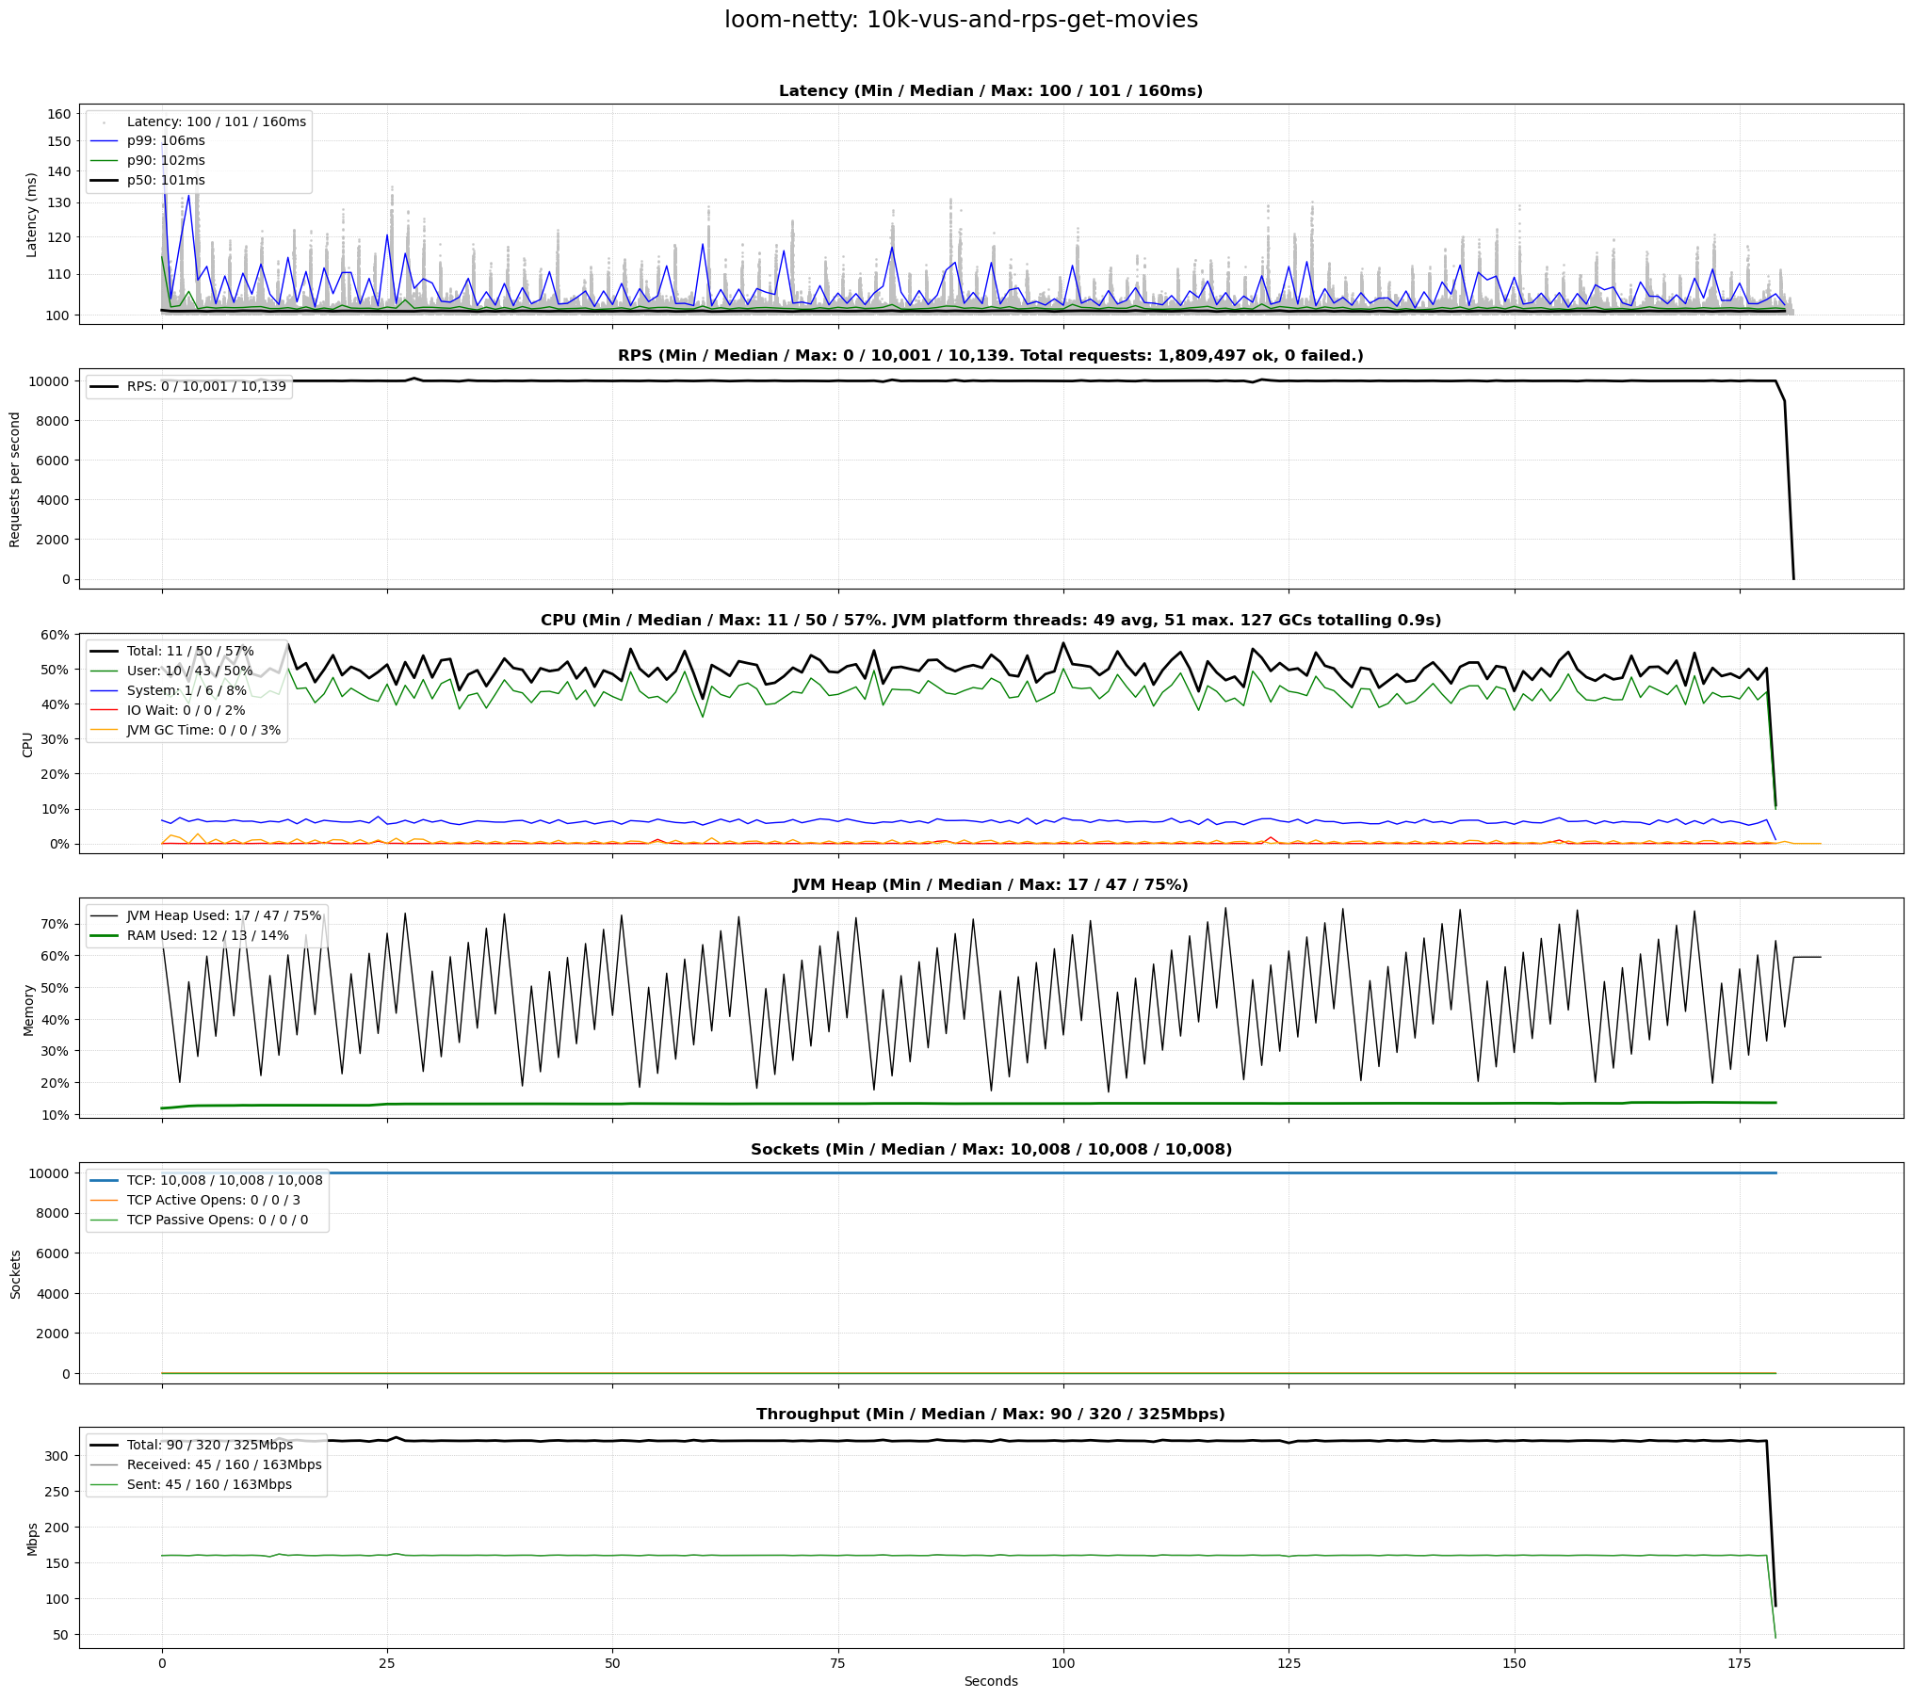The width and height of the screenshot is (1913, 1698).
Task: Click the System: 1 / 6 / 8% legend entry
Action: [x=186, y=691]
